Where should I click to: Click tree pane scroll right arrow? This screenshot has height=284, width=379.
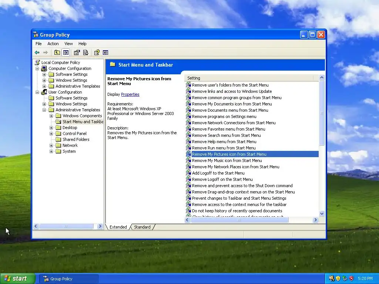(x=100, y=226)
